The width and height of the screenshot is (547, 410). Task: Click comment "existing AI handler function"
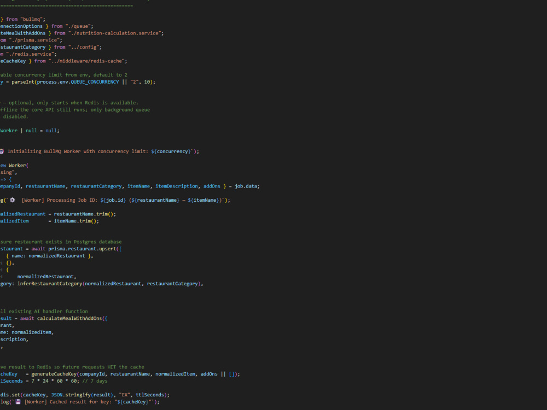pos(48,312)
